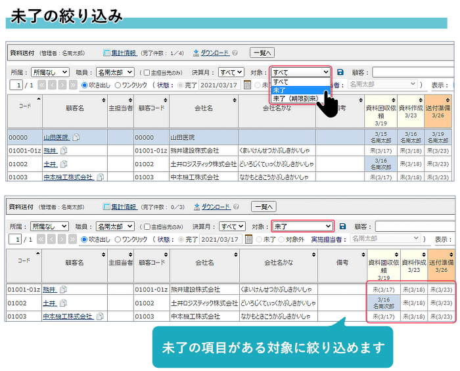
Task: Click the help icon beside ダウンロード in the upper panel
Action: point(236,53)
